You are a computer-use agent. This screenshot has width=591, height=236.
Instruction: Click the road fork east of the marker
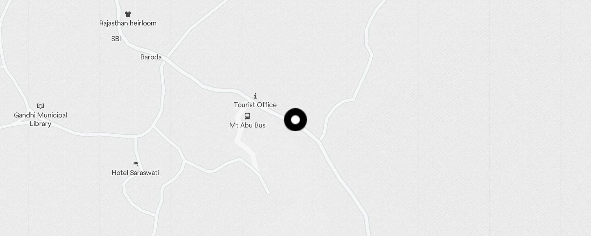point(320,141)
